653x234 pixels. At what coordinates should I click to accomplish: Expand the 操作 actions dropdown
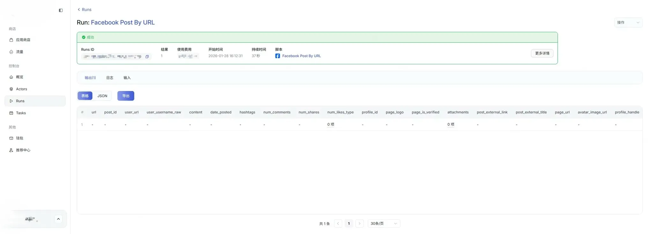coord(628,23)
